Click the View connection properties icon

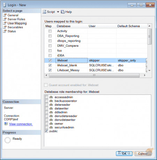click(6, 124)
